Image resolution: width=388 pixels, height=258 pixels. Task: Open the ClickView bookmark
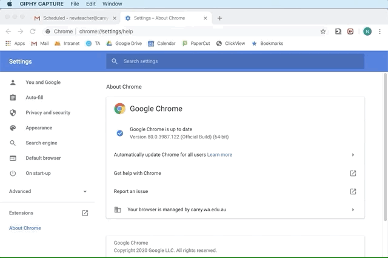coord(230,43)
